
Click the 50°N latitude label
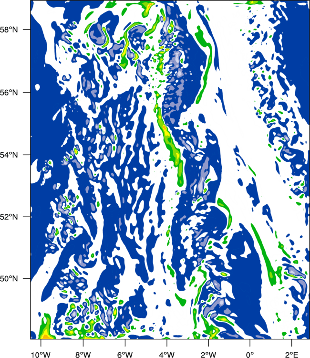point(9,279)
